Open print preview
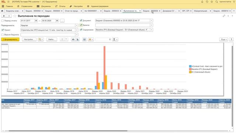 [x=77, y=40]
